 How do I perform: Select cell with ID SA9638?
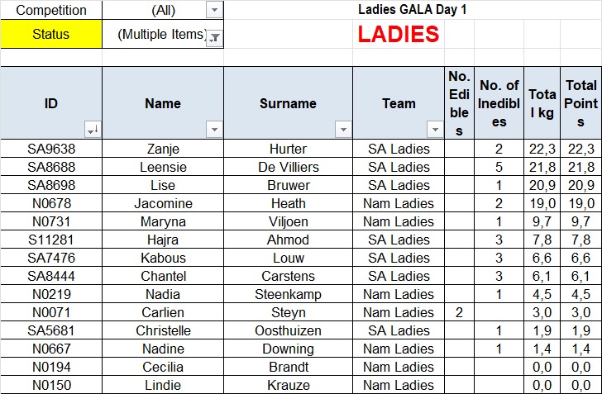(x=51, y=149)
